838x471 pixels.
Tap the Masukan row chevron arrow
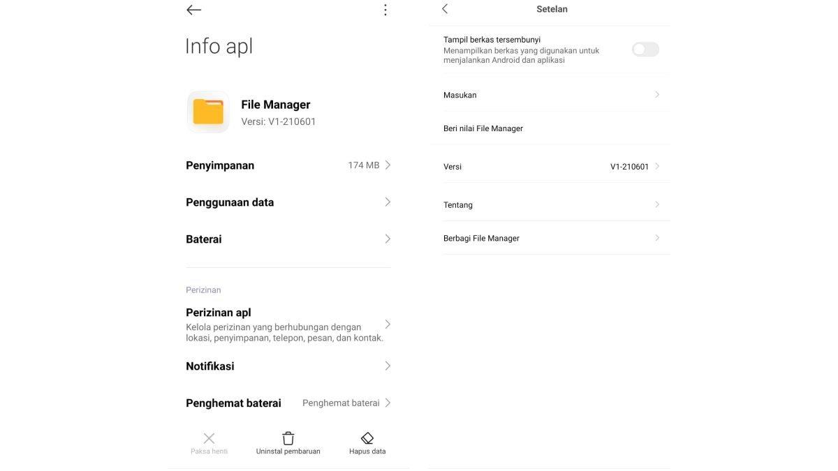click(x=657, y=95)
